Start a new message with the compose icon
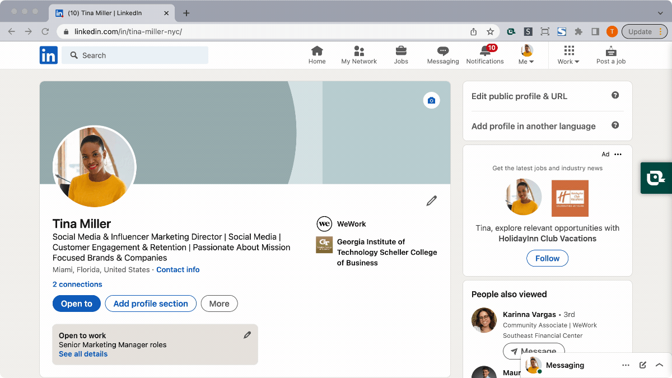 coord(642,365)
